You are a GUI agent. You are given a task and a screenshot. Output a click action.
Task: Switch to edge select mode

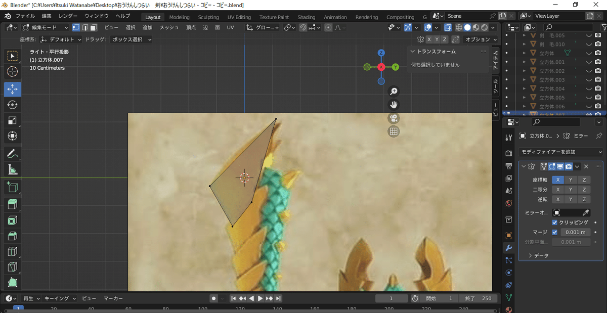point(85,27)
